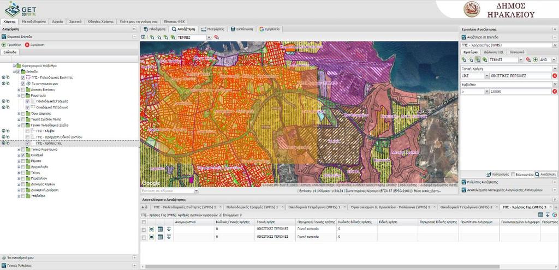Collapse the Ρυμοτομία folder

click(x=19, y=95)
